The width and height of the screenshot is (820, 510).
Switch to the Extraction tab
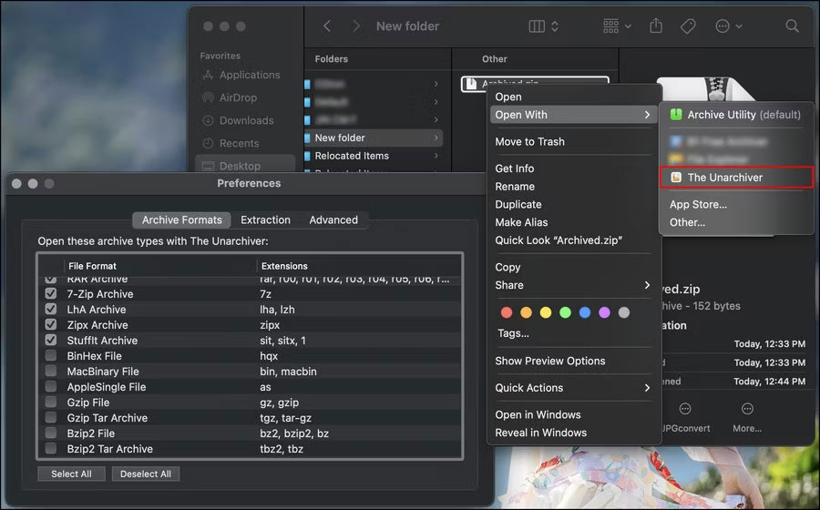[265, 220]
